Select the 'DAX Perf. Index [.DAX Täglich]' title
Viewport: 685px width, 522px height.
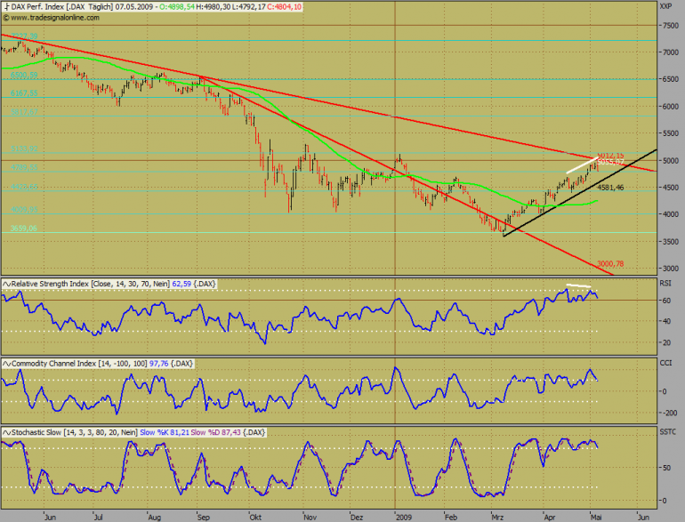61,7
